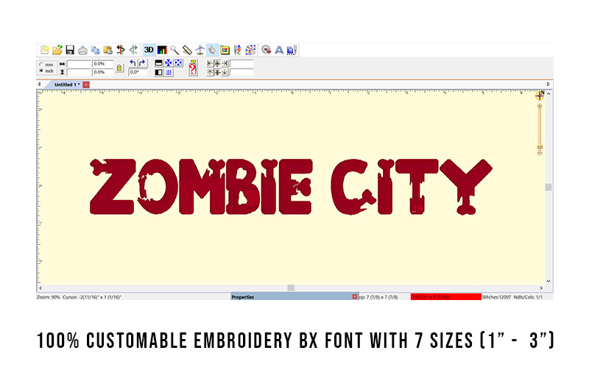Click the lower alignment value field

click(241, 72)
